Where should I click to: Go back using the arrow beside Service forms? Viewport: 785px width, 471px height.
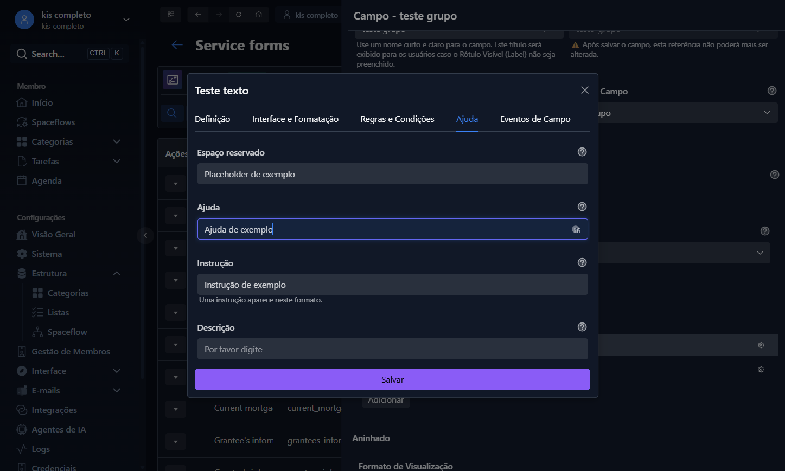(x=177, y=45)
